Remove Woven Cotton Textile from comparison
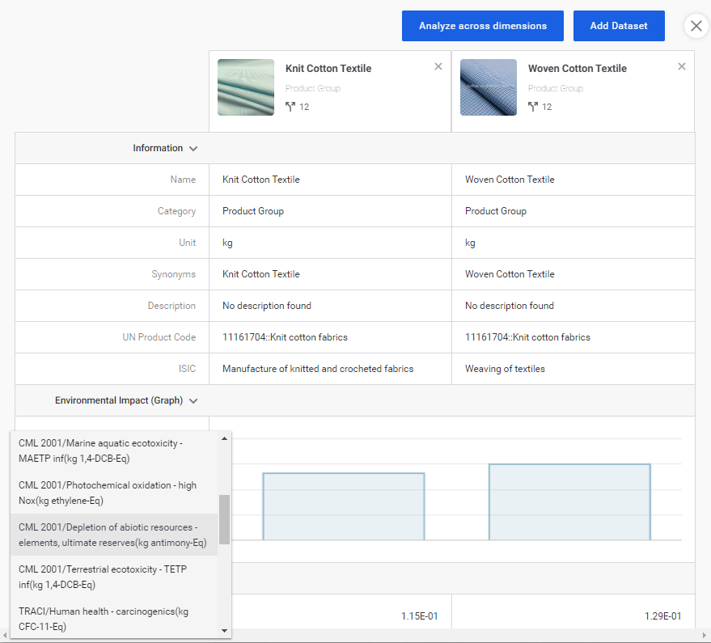Viewport: 711px width, 643px height. click(x=681, y=66)
